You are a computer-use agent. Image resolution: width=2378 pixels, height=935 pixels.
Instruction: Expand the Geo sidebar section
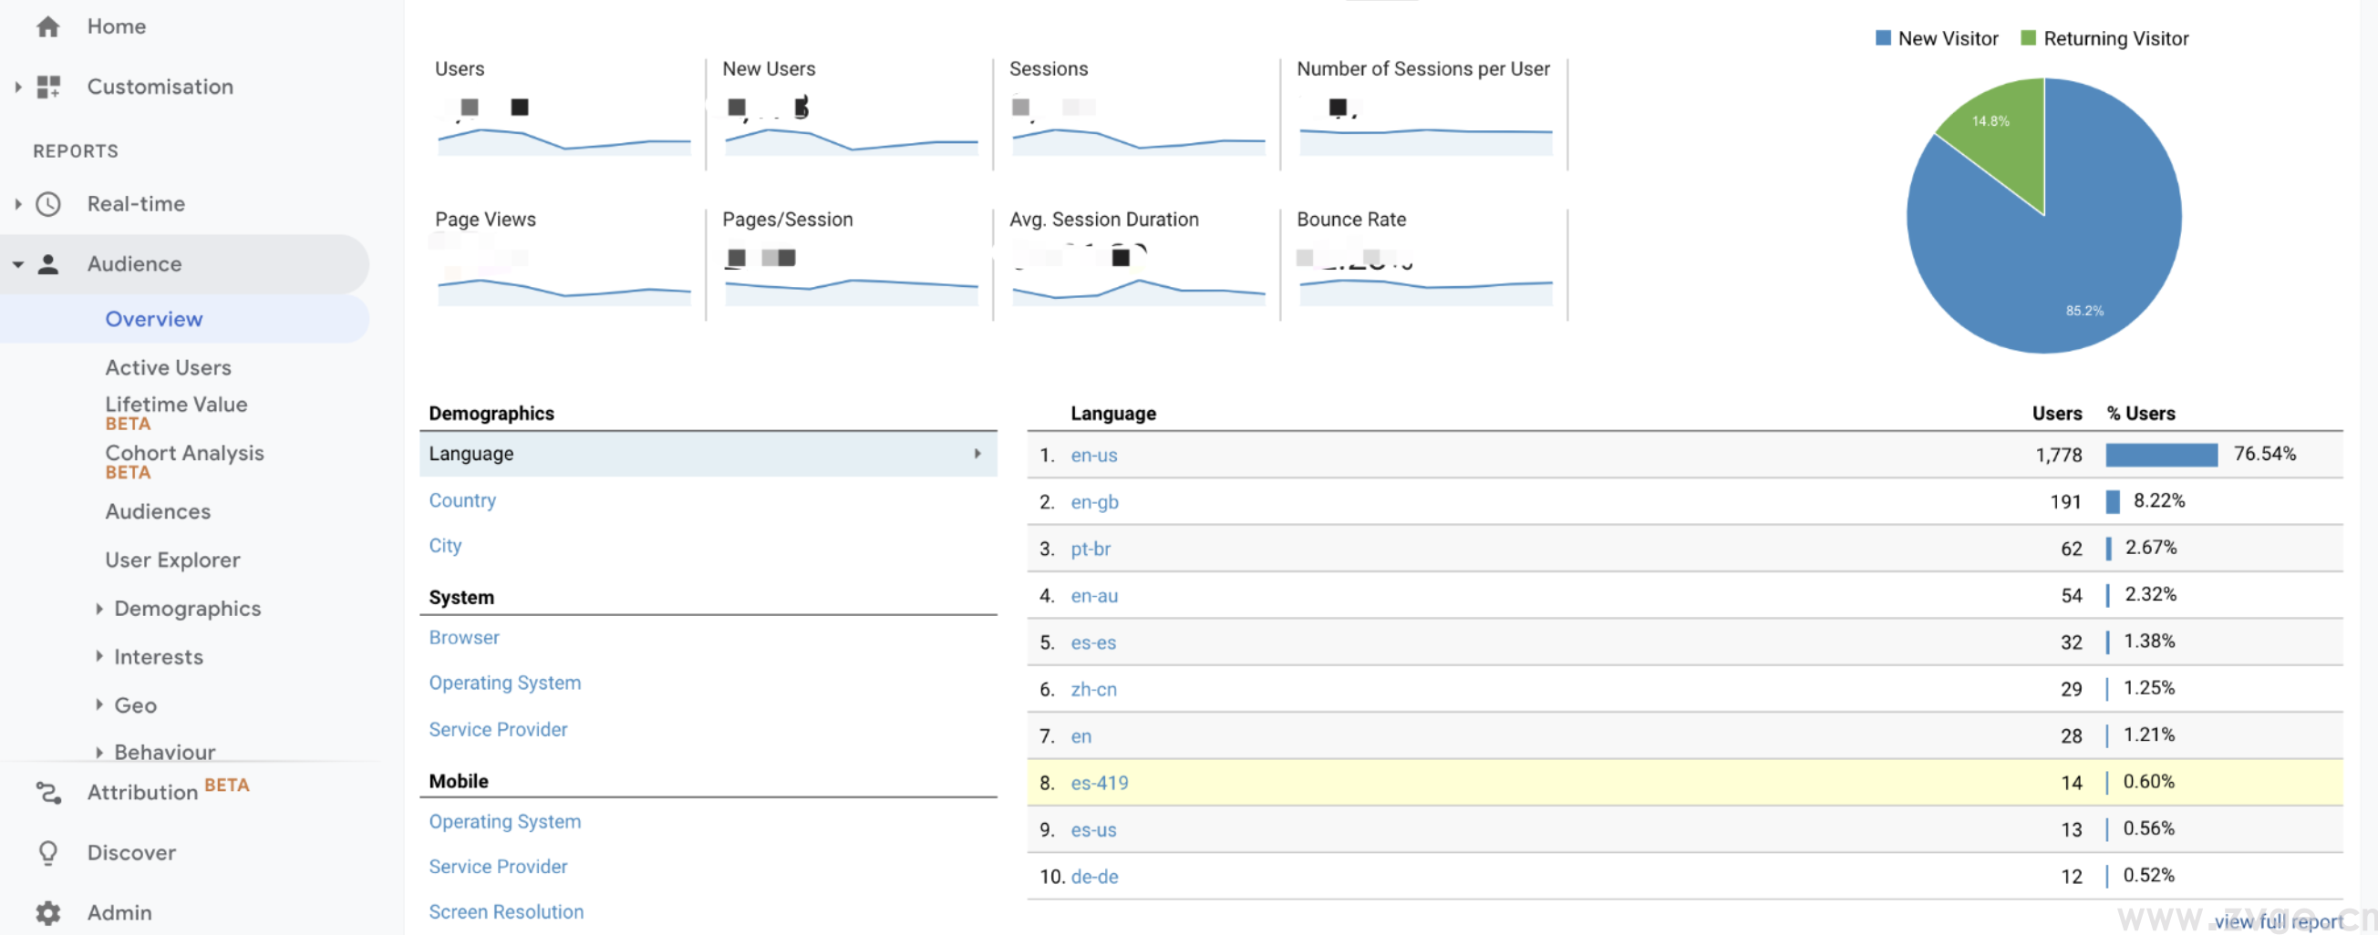pyautogui.click(x=98, y=704)
